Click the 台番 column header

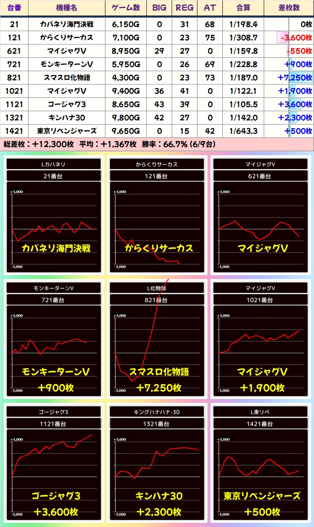pos(14,8)
